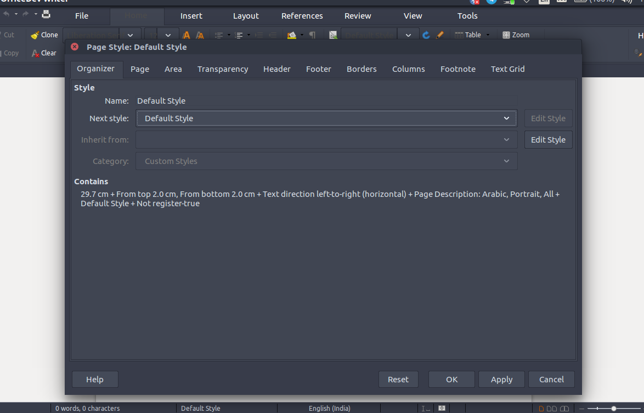The image size is (644, 413).
Task: Click the OK button
Action: pos(452,380)
